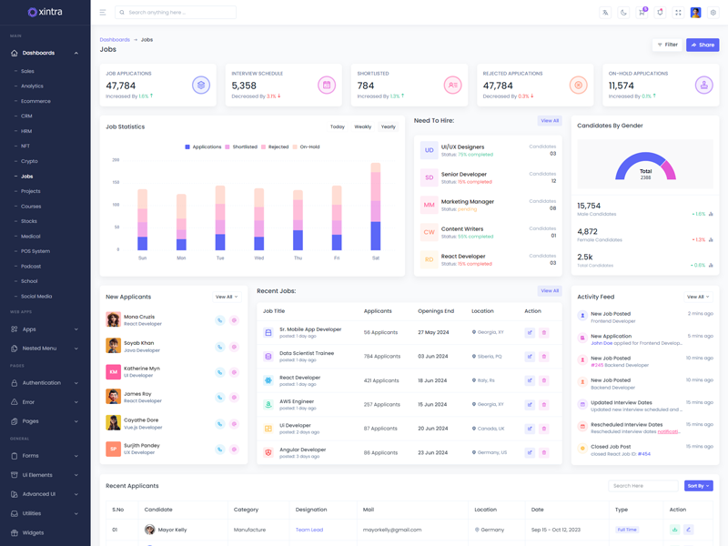Click the phone icon for Mona Cruzis
This screenshot has height=546, width=728.
point(219,320)
